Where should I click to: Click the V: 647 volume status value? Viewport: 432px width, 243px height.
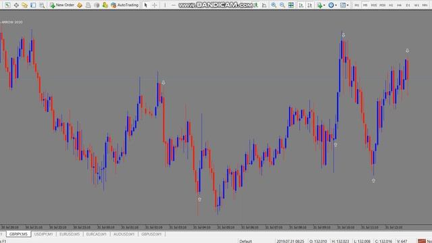[x=402, y=241]
